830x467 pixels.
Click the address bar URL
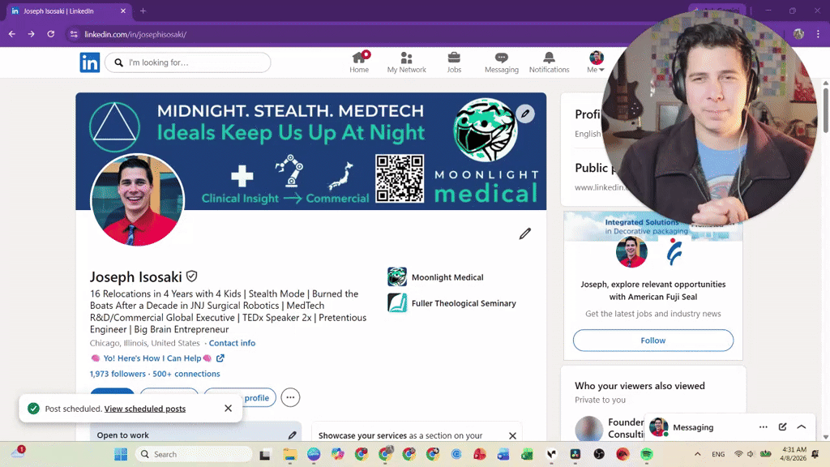point(135,34)
